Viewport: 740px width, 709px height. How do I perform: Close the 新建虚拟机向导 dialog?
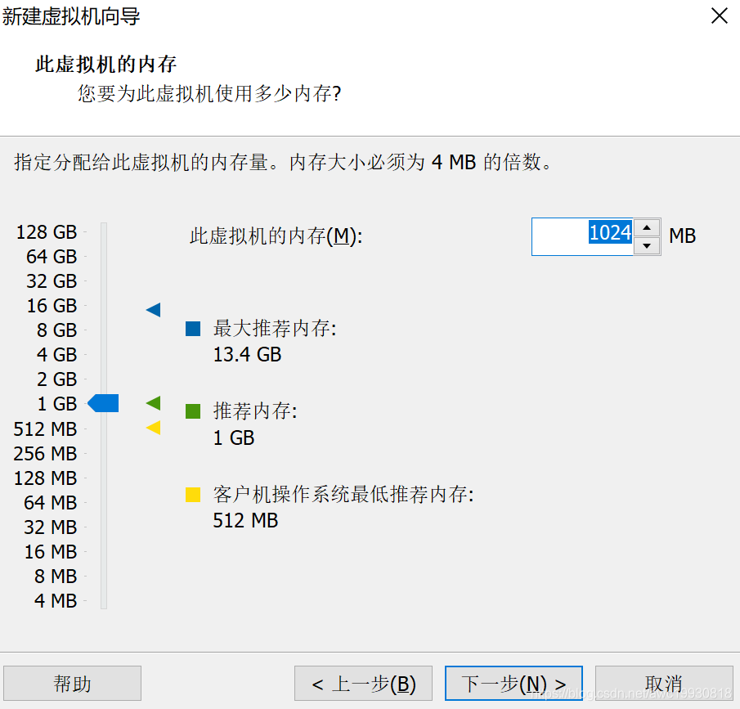click(x=720, y=16)
